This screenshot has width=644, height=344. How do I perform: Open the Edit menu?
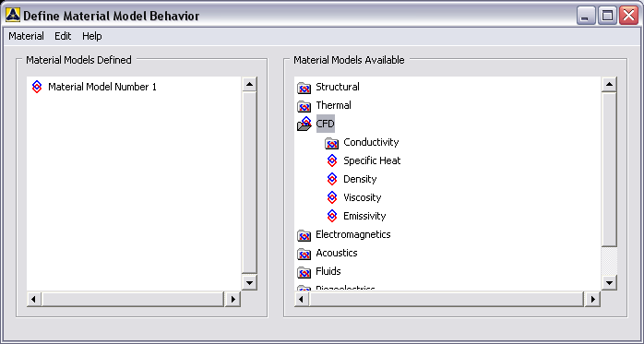point(63,36)
